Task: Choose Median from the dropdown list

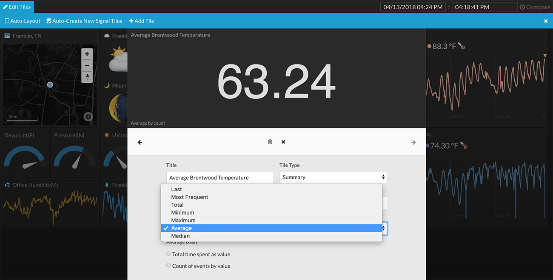Action: pos(180,236)
